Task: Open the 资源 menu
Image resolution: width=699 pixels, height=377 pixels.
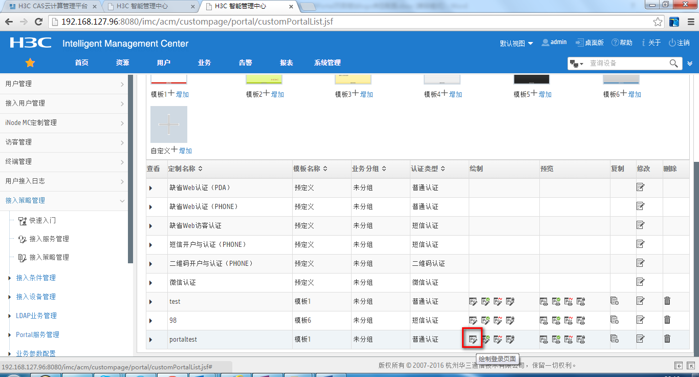Action: pyautogui.click(x=122, y=62)
